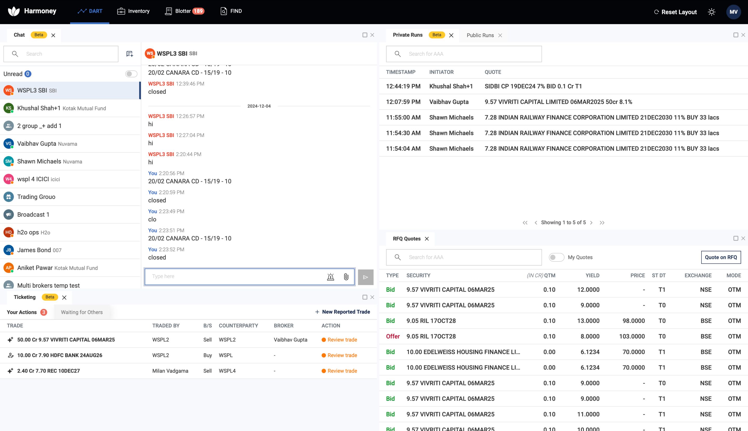Maximize the Chat panel
Screen dimensions: 748x431
click(x=365, y=35)
